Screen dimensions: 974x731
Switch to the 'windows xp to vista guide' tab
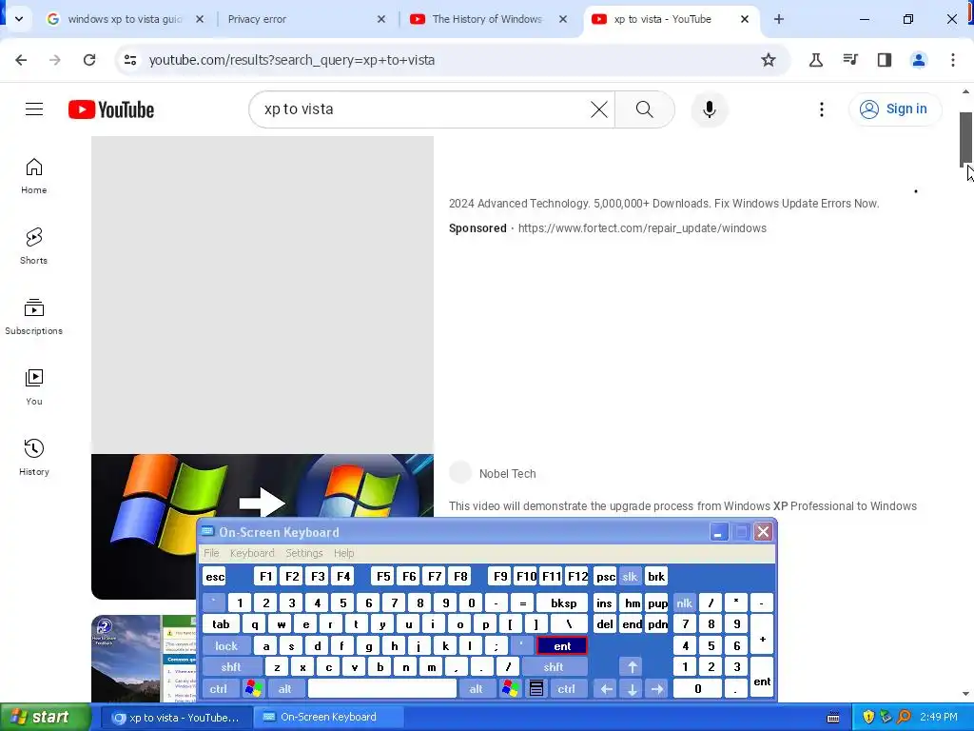point(125,19)
